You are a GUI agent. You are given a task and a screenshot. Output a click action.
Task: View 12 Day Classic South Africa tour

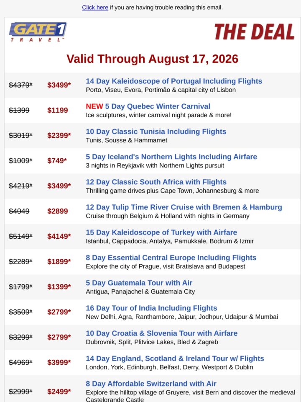pos(156,182)
